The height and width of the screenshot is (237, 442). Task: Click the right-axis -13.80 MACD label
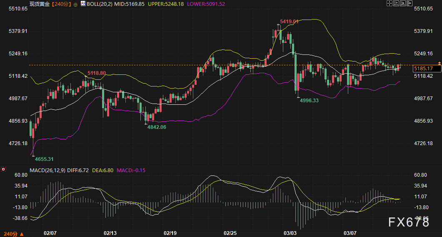coord(421,207)
